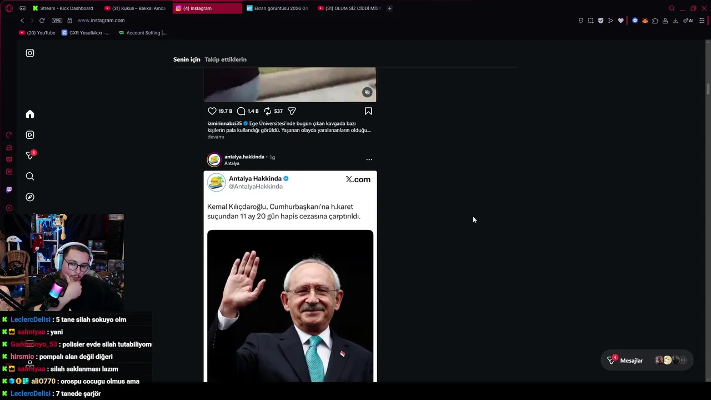Open the three-dot menu of the antalya.hakkinda post
This screenshot has height=400, width=711.
[369, 159]
